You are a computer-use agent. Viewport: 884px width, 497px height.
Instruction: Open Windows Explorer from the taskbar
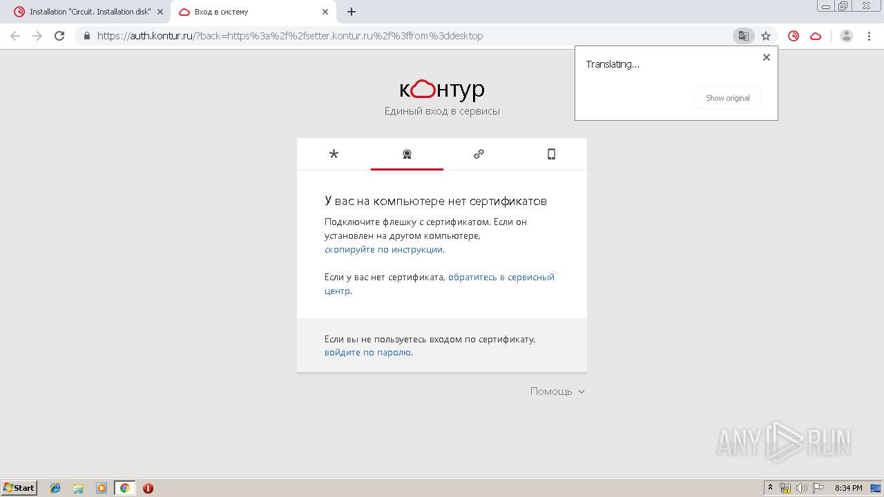[x=78, y=488]
